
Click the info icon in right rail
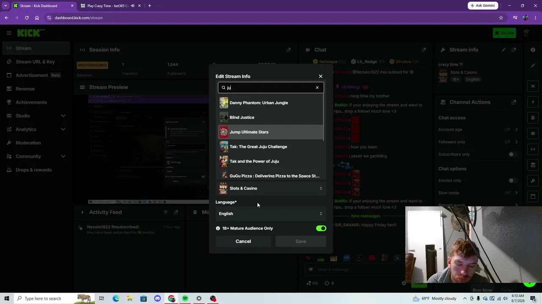pyautogui.click(x=533, y=50)
